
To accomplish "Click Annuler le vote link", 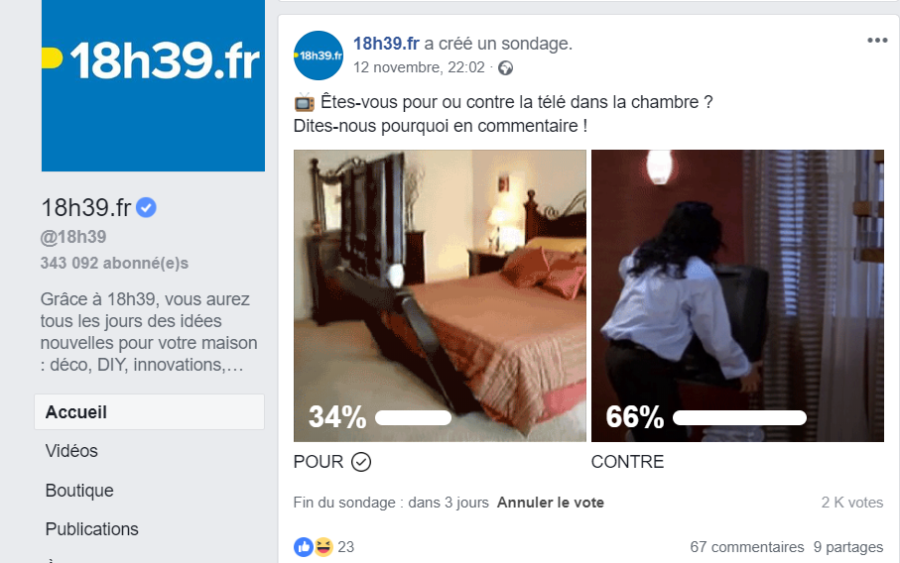I will coord(551,503).
